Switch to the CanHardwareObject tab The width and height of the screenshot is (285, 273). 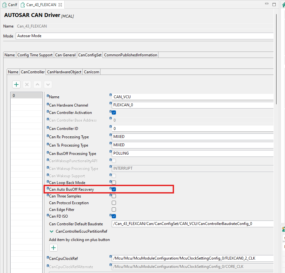(x=64, y=72)
